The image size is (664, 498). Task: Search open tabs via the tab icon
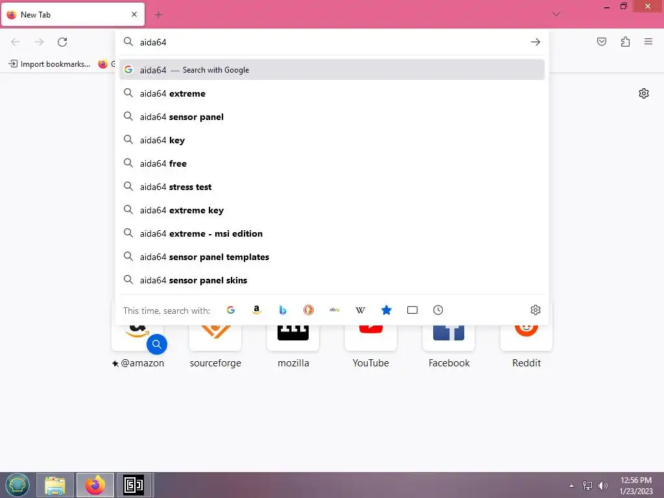click(412, 310)
